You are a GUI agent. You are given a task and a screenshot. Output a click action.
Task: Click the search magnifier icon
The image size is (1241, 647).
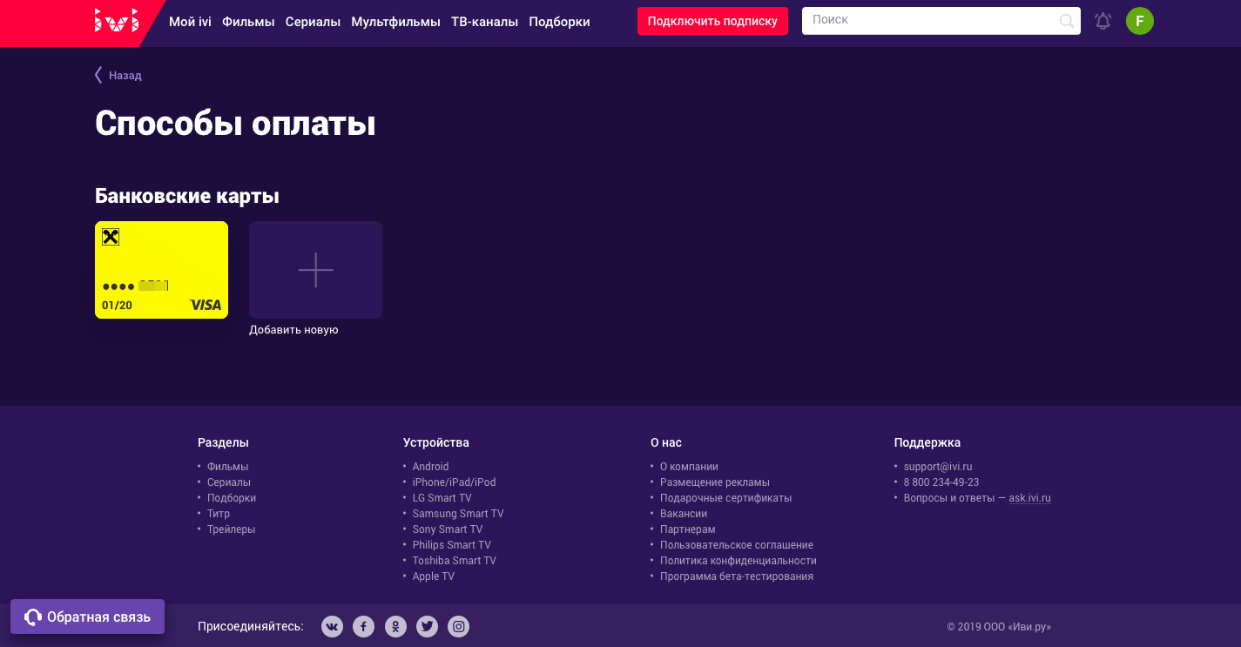pyautogui.click(x=1066, y=21)
